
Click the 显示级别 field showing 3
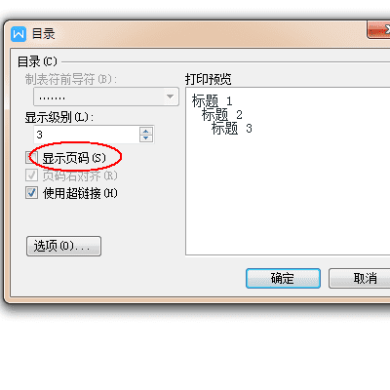tap(87, 135)
